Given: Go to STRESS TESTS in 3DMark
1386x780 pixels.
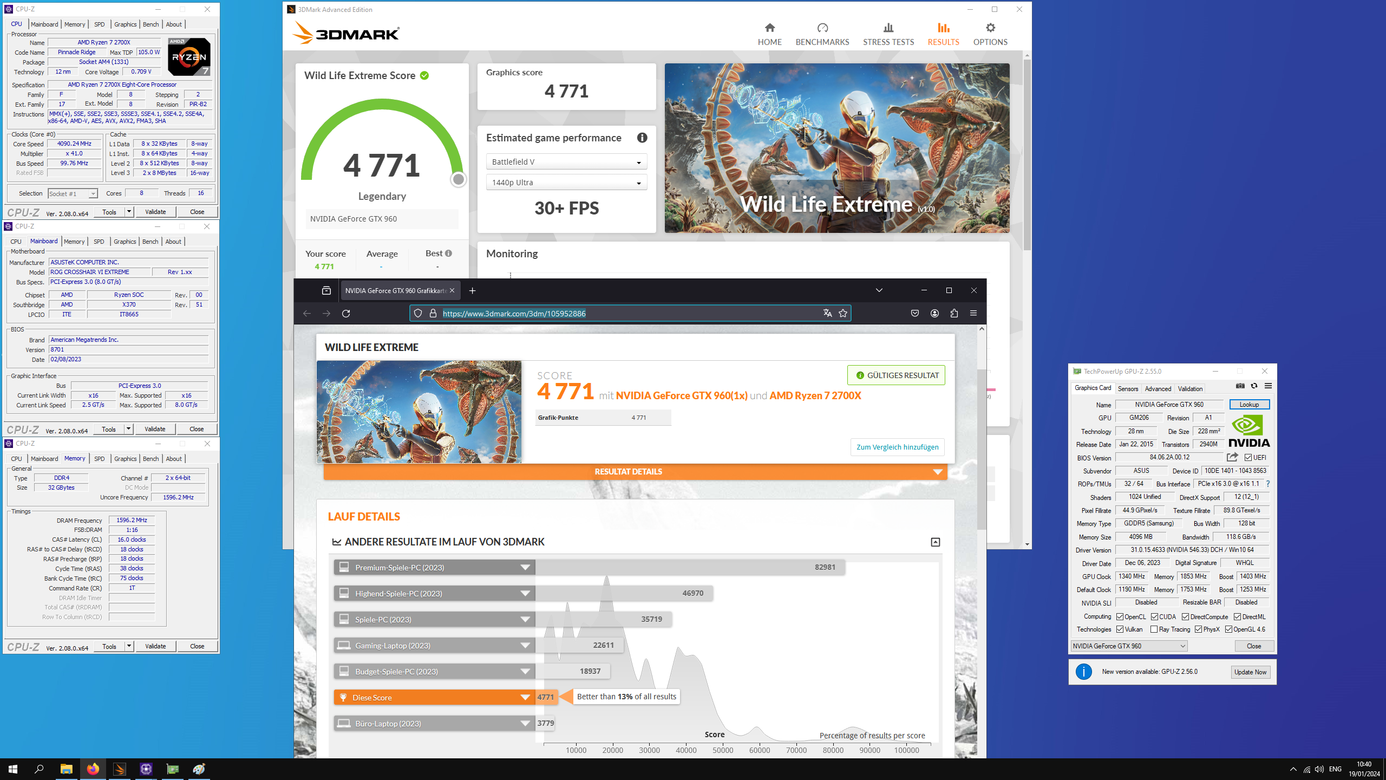Looking at the screenshot, I should click(x=888, y=34).
